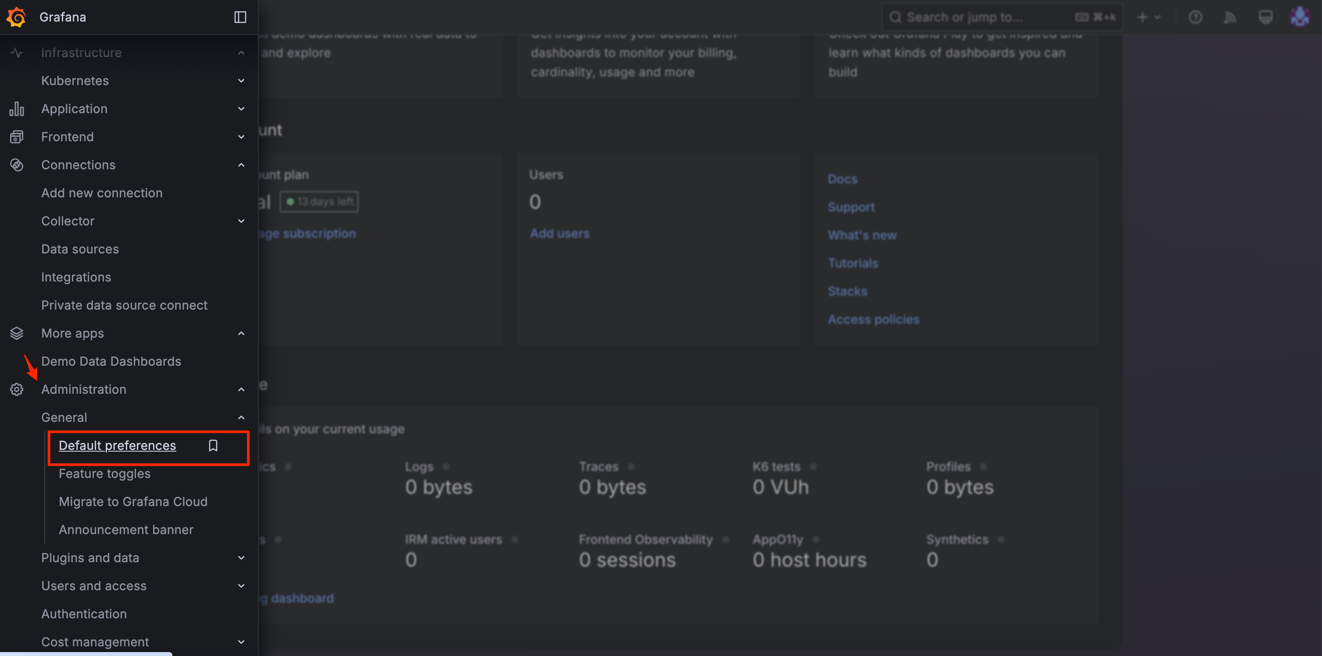Expand the Collector submenu chevron
1322x656 pixels.
[241, 221]
